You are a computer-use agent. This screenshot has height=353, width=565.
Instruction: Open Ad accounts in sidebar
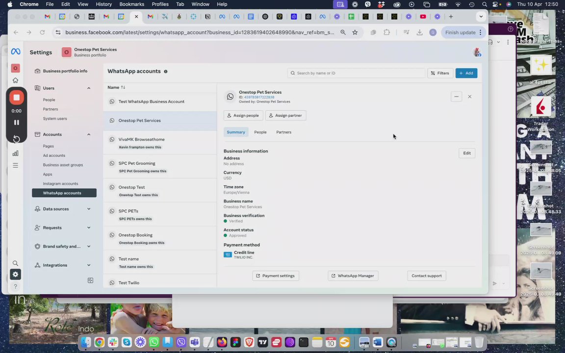tap(54, 155)
